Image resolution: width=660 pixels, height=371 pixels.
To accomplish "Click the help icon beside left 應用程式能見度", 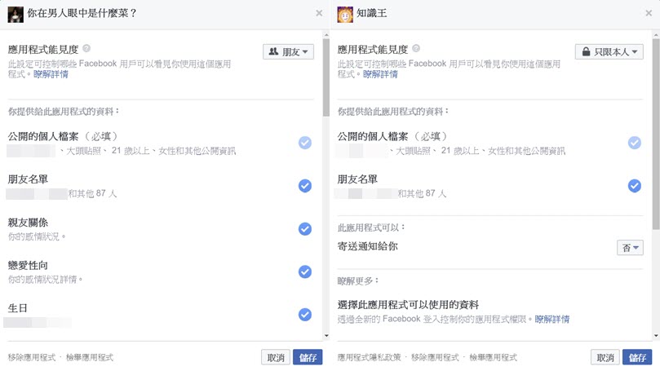I will click(86, 49).
